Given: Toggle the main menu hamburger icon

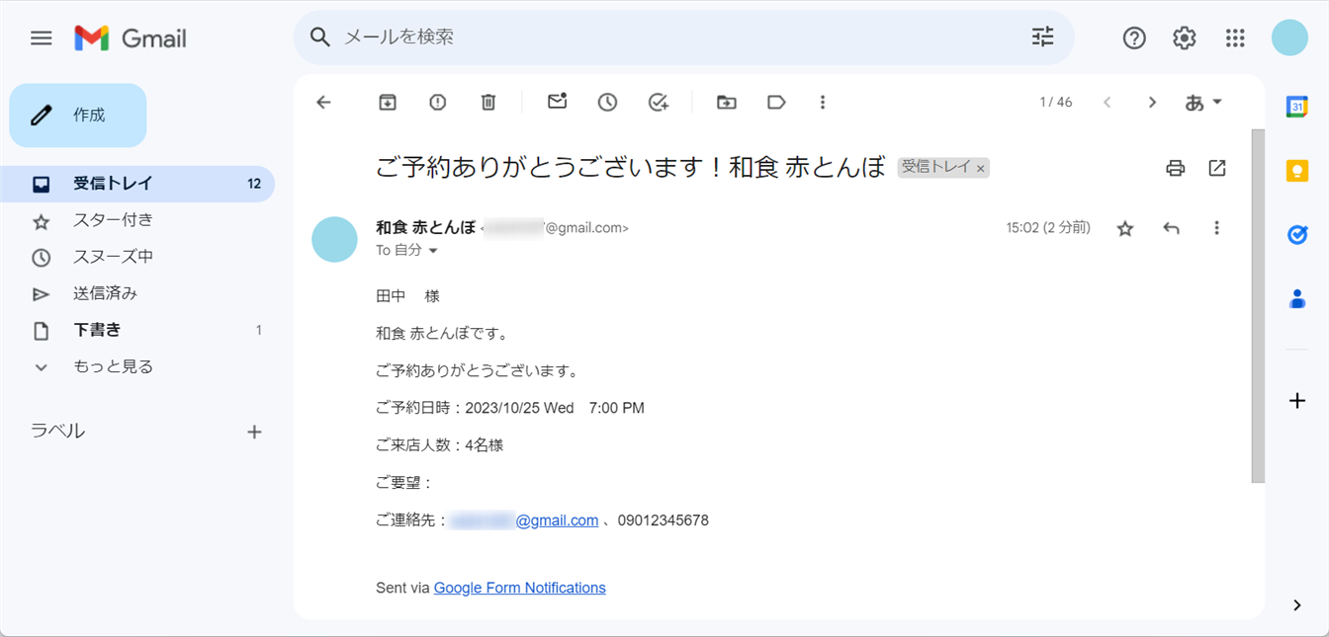Looking at the screenshot, I should pyautogui.click(x=41, y=39).
